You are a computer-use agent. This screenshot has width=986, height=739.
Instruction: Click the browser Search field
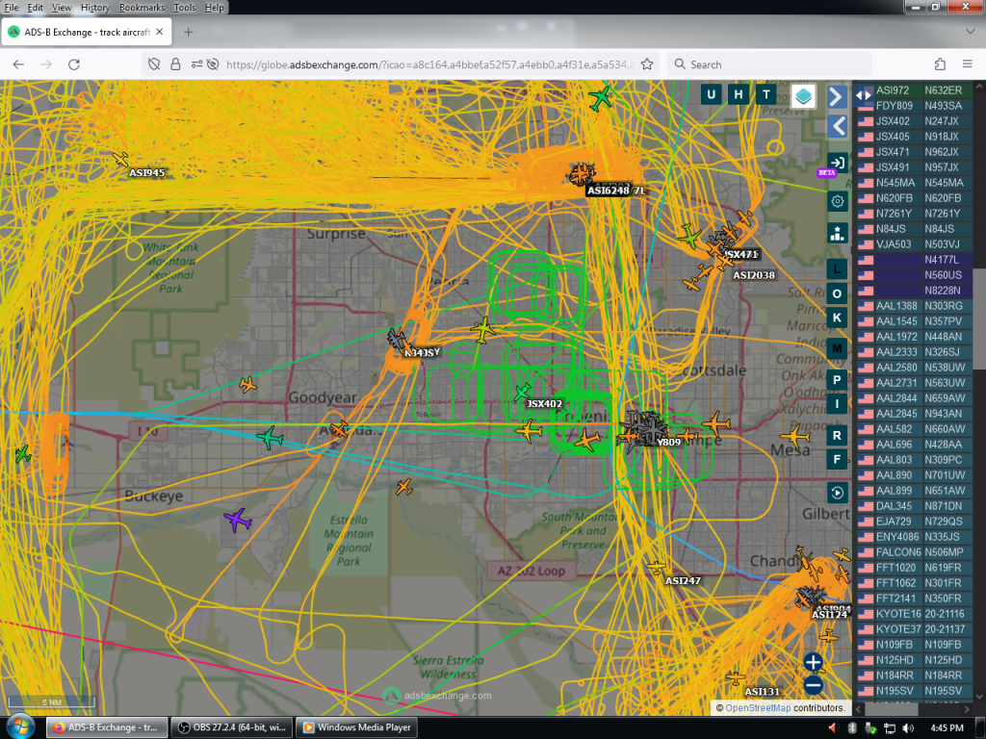[769, 64]
